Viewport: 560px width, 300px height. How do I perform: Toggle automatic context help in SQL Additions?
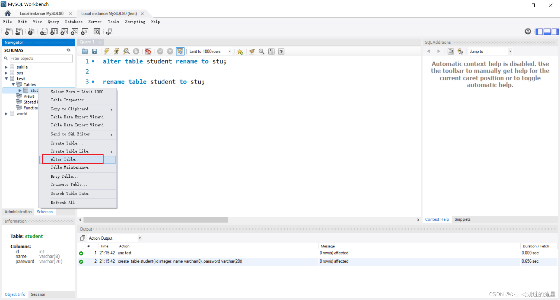(x=460, y=51)
